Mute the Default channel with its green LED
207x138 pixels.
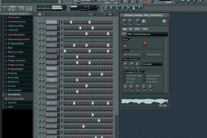click(36, 74)
